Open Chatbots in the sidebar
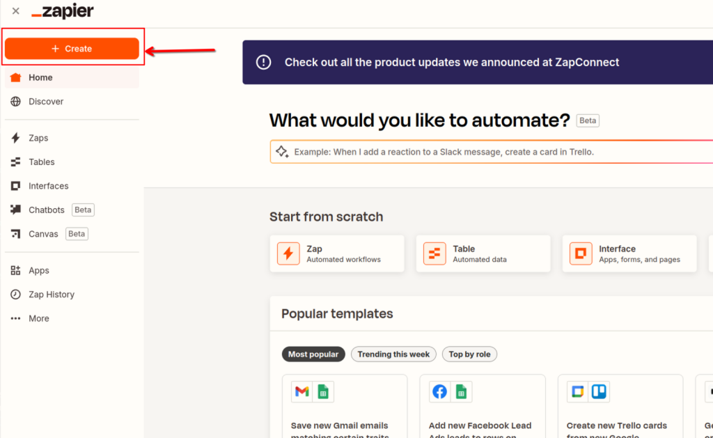The height and width of the screenshot is (438, 713). [72, 210]
